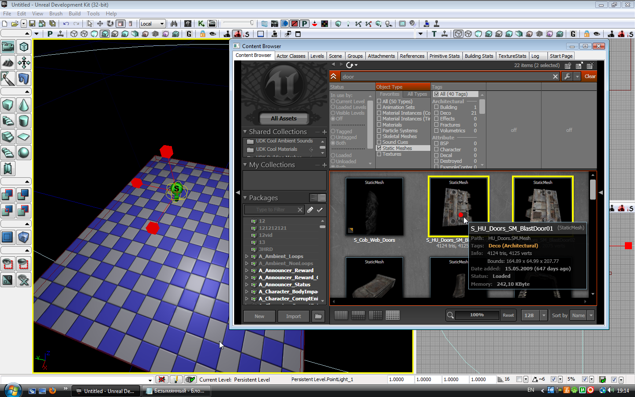The image size is (635, 397).
Task: Open the Build menu
Action: [x=75, y=14]
